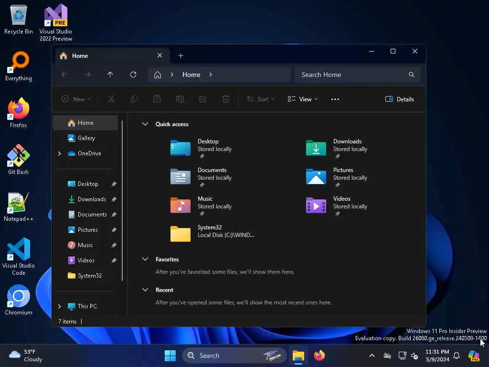Collapse the Recent section
Screen dimensions: 489x367
pos(145,290)
